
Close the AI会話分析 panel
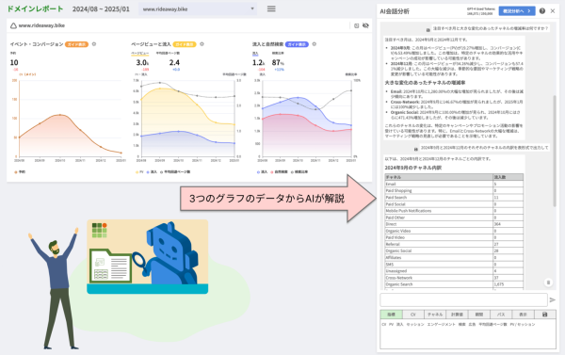click(x=553, y=11)
